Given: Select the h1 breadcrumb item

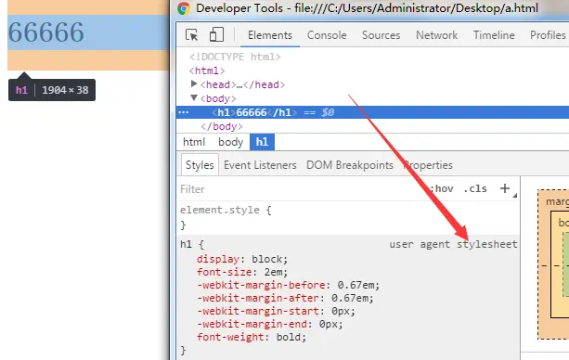Looking at the screenshot, I should (262, 142).
